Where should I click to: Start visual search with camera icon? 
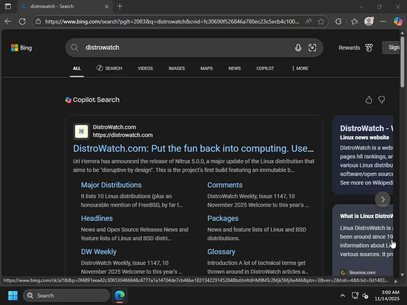[x=312, y=48]
